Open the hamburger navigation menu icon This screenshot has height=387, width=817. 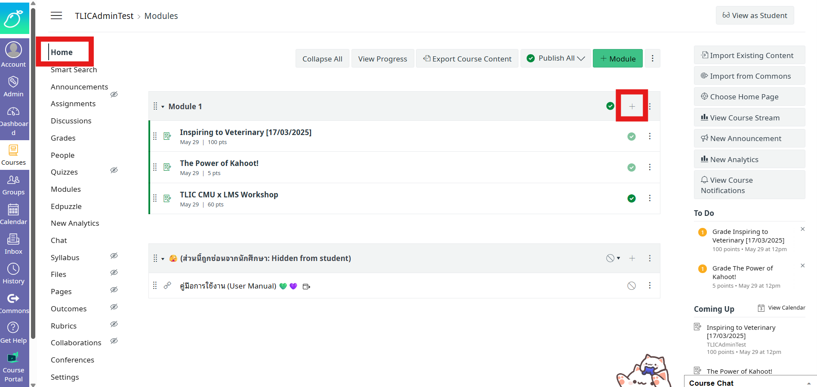point(56,16)
